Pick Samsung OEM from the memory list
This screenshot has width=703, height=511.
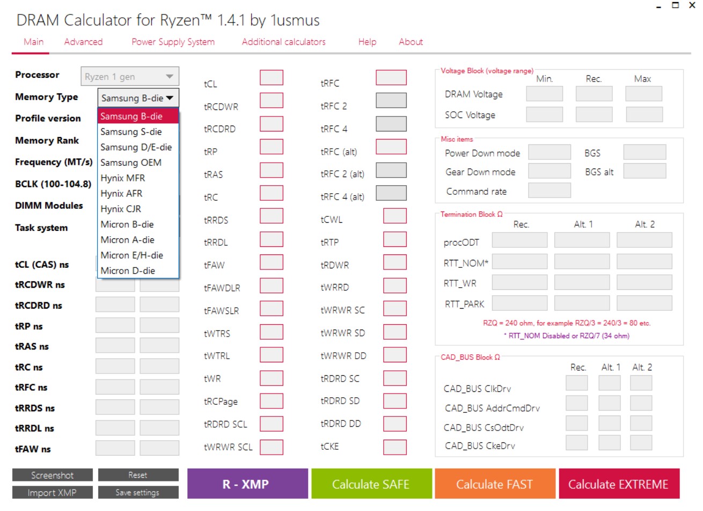click(x=138, y=163)
